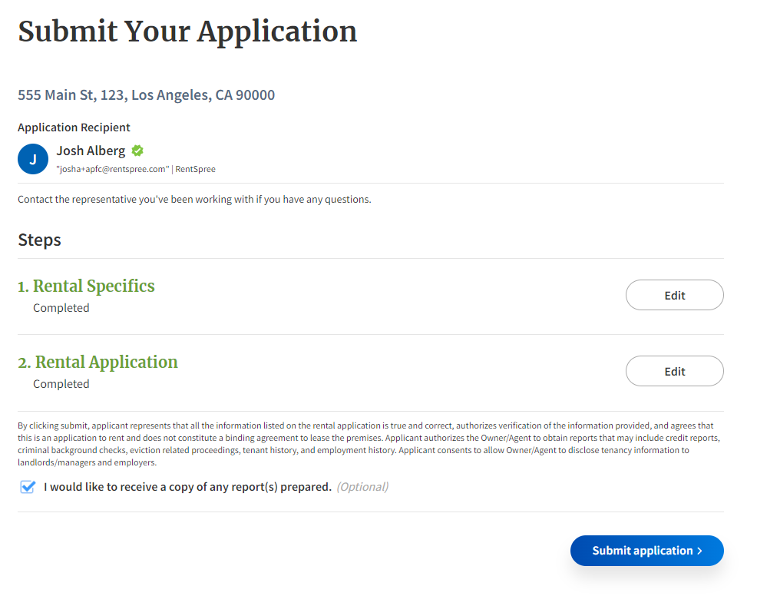Open the Rental Application step heading
Screen dimensions: 757x596
[98, 362]
